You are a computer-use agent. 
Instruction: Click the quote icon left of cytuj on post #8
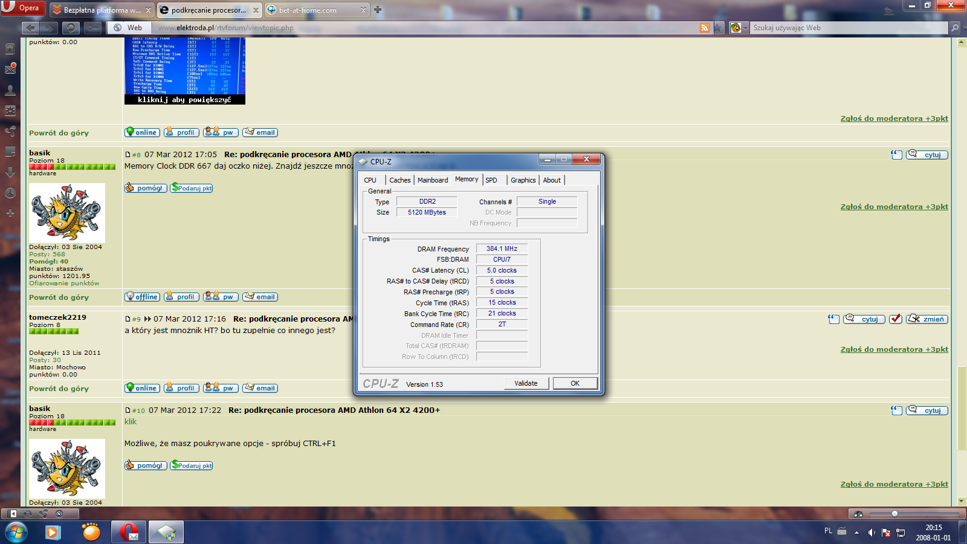pyautogui.click(x=896, y=155)
